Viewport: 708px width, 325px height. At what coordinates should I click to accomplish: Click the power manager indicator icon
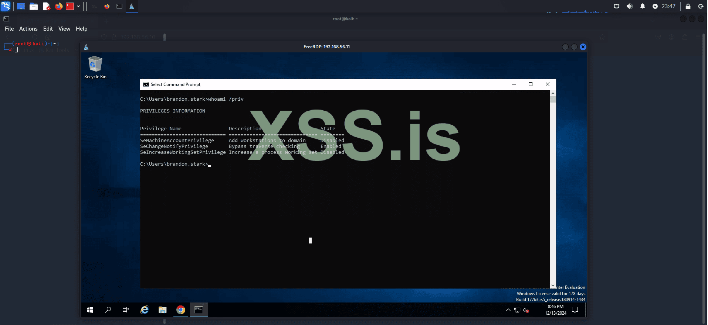point(655,6)
